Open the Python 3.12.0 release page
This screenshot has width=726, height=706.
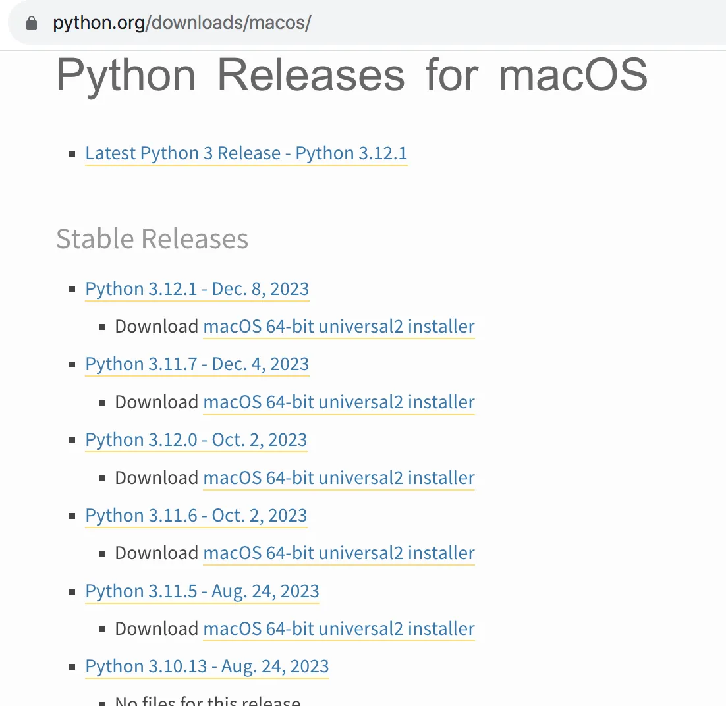pyautogui.click(x=195, y=439)
